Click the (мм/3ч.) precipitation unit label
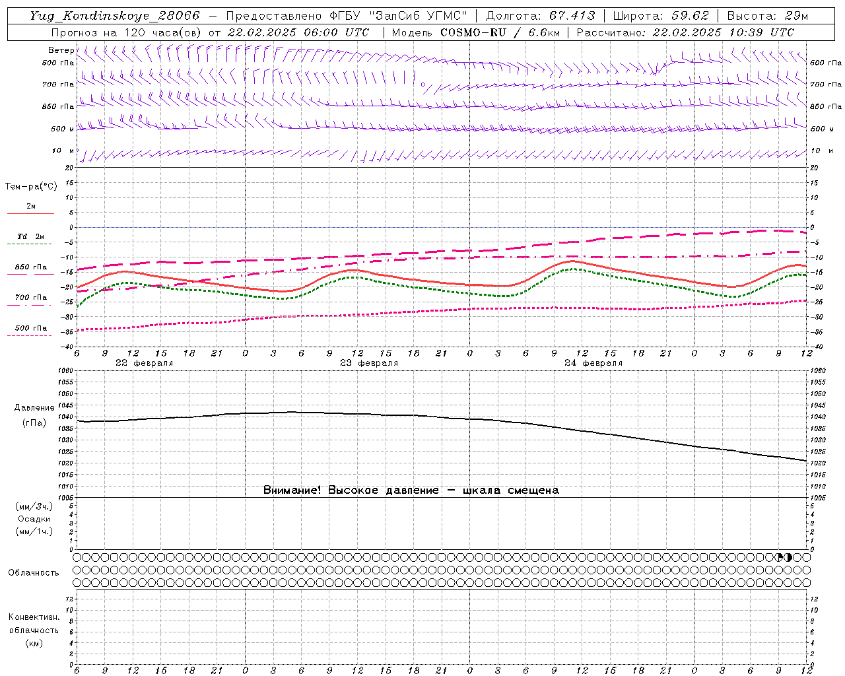This screenshot has width=845, height=676. pyautogui.click(x=34, y=506)
